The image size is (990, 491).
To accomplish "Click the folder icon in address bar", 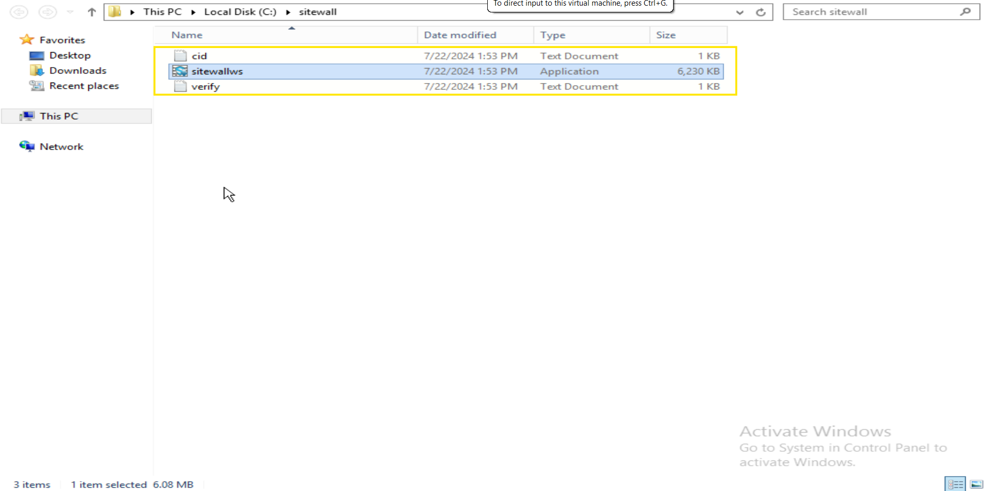I will (115, 11).
